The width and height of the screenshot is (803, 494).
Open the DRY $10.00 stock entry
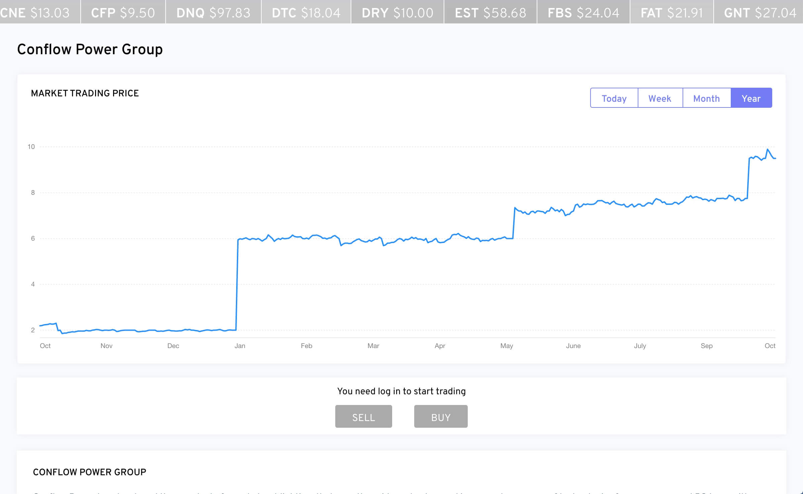tap(396, 13)
